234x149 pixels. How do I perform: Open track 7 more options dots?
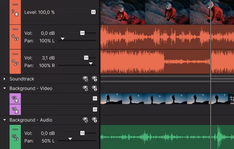(15, 5)
